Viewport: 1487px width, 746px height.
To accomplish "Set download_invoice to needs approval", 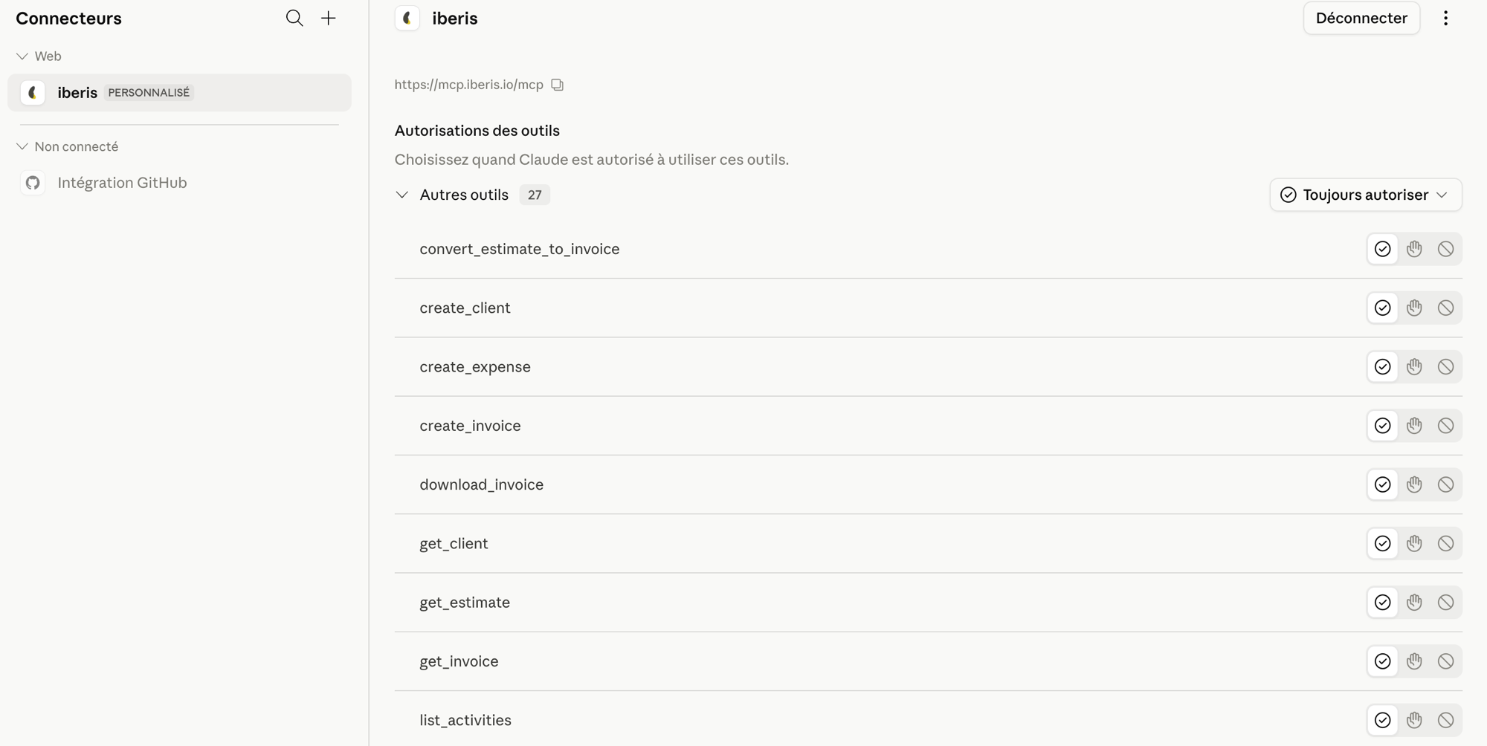I will tap(1414, 484).
